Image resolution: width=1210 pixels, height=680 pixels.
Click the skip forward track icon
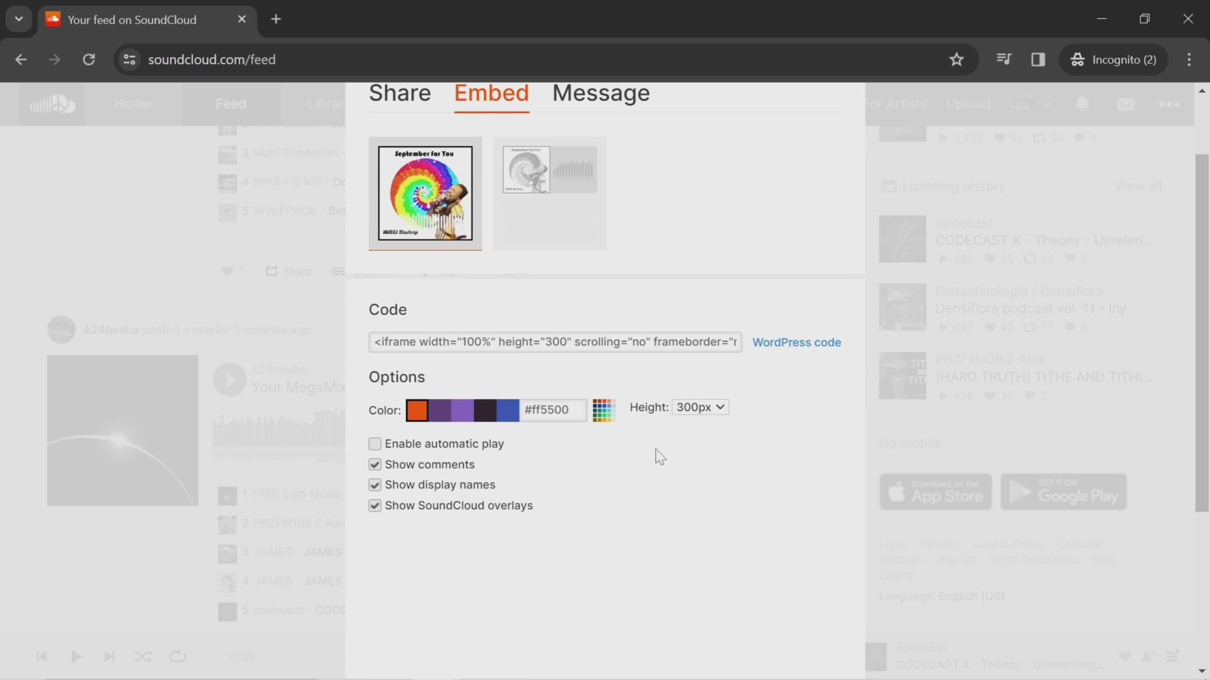coord(109,656)
